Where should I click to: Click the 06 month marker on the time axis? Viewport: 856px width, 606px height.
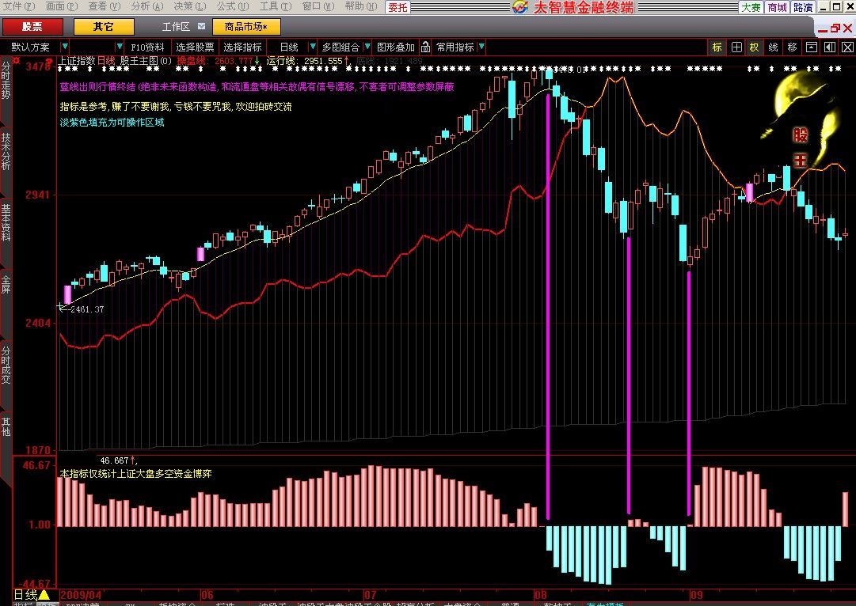(207, 595)
